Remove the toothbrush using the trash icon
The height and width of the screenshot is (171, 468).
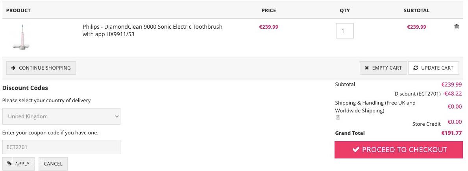pos(456,27)
